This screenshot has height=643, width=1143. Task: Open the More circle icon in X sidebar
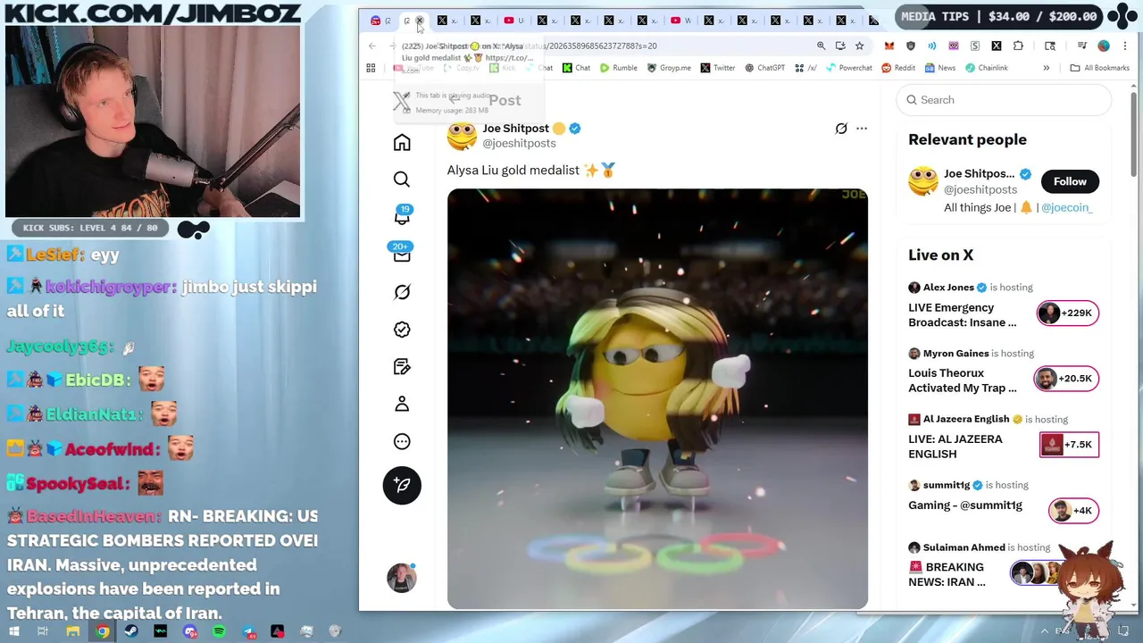point(402,442)
